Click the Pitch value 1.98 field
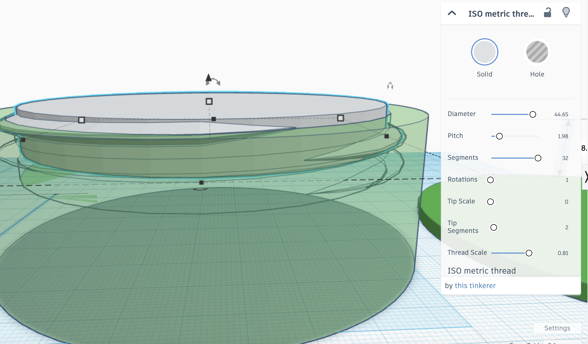 tap(563, 136)
